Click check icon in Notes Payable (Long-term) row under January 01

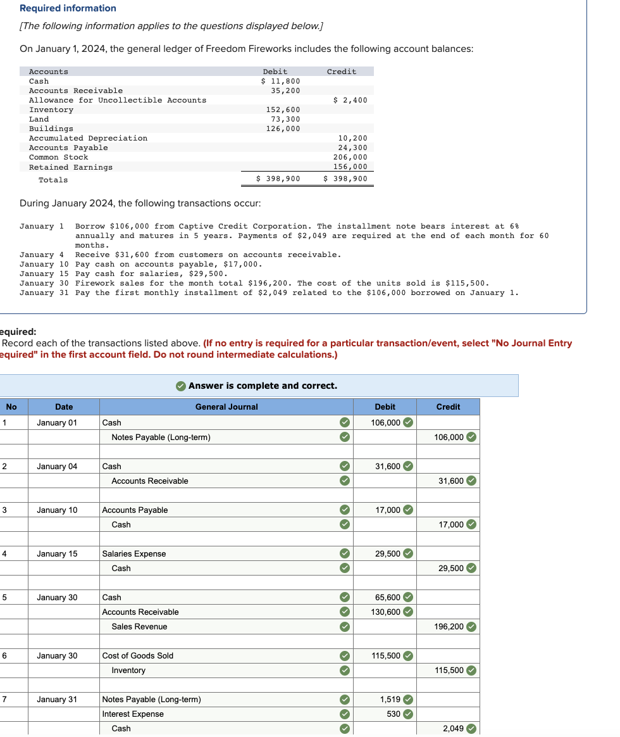(x=345, y=437)
